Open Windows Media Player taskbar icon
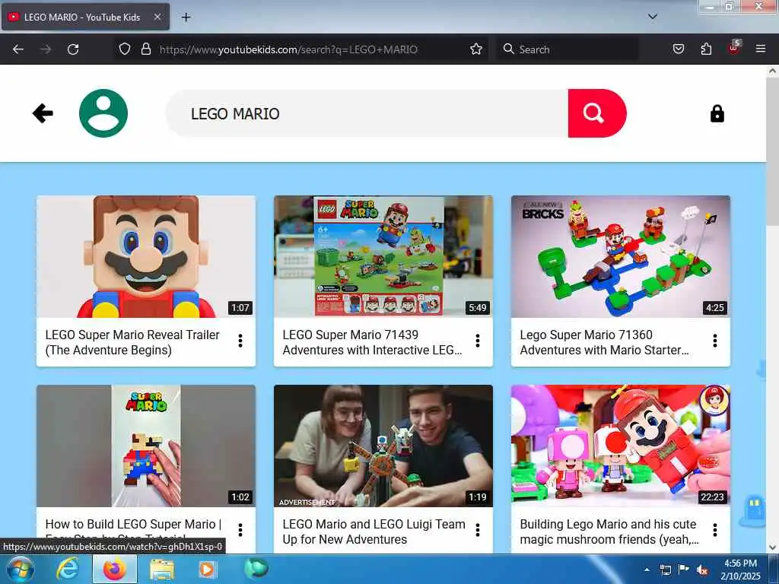Image resolution: width=779 pixels, height=584 pixels. pos(207,570)
